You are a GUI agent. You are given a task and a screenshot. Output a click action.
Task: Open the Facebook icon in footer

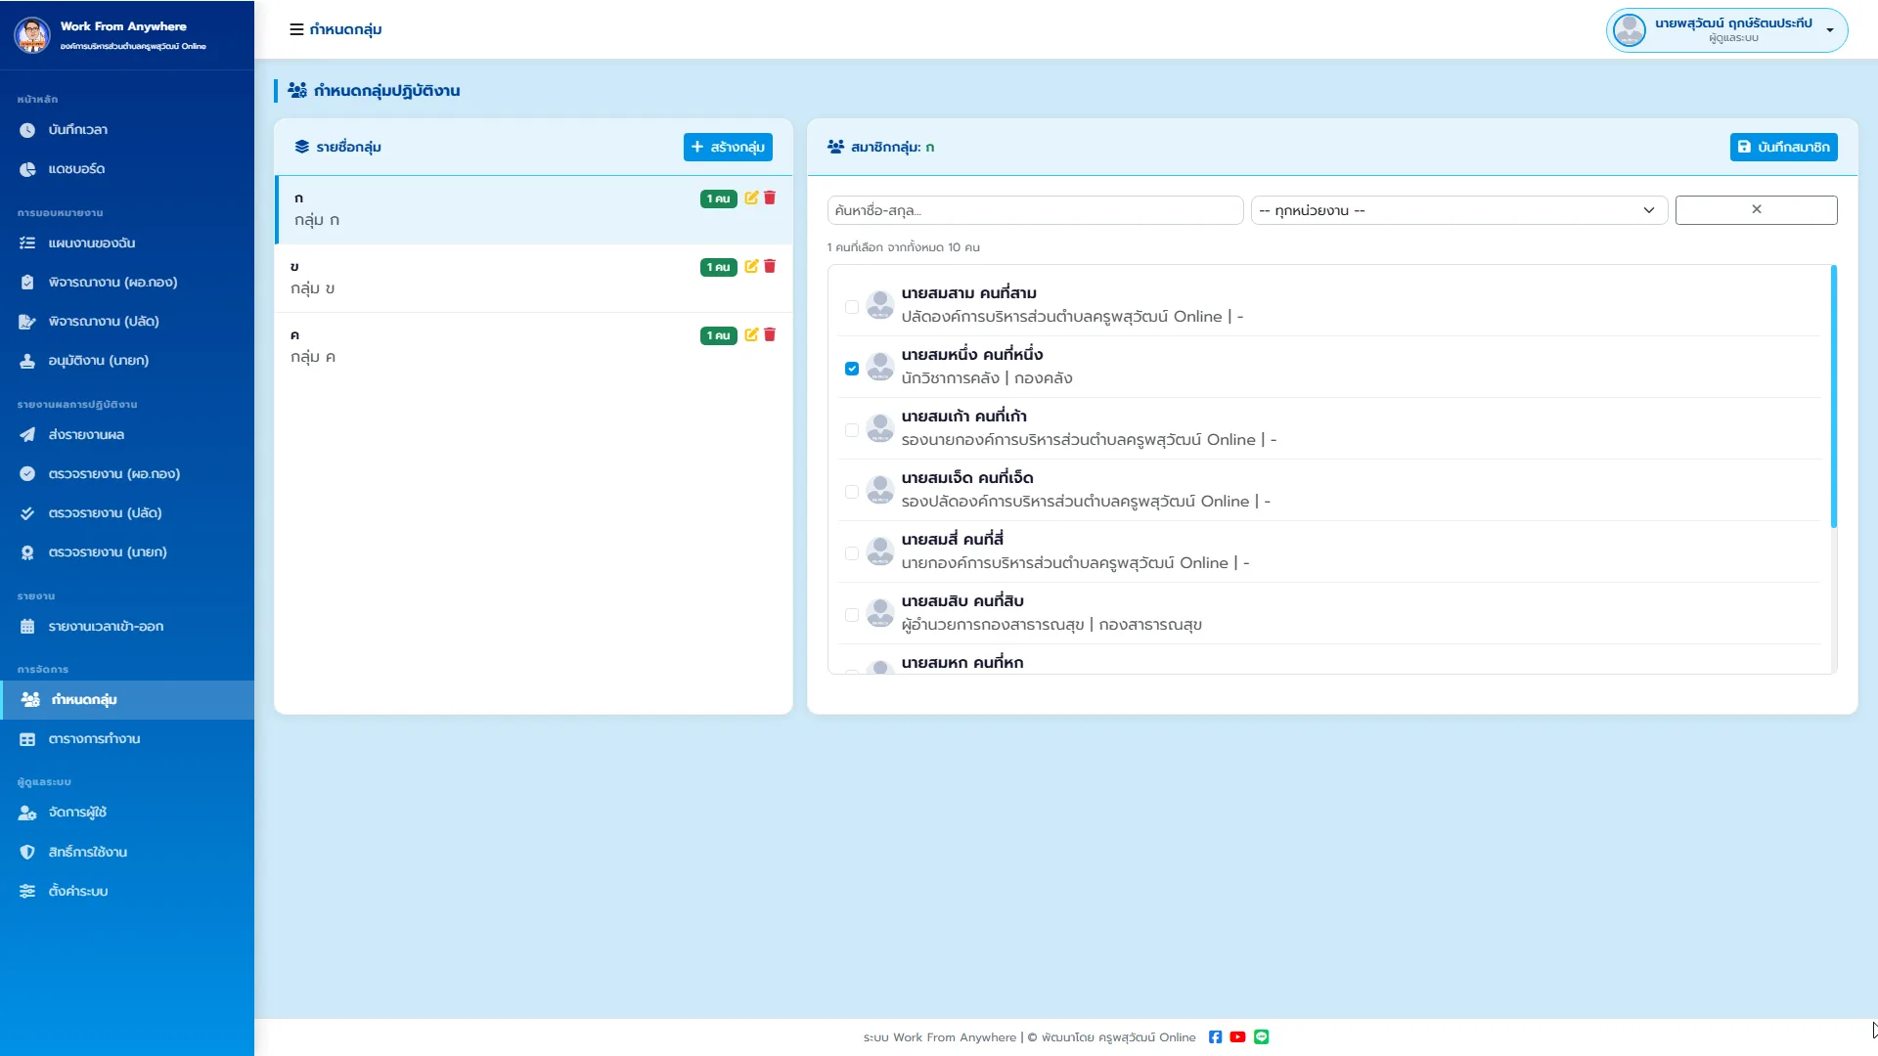pyautogui.click(x=1215, y=1037)
